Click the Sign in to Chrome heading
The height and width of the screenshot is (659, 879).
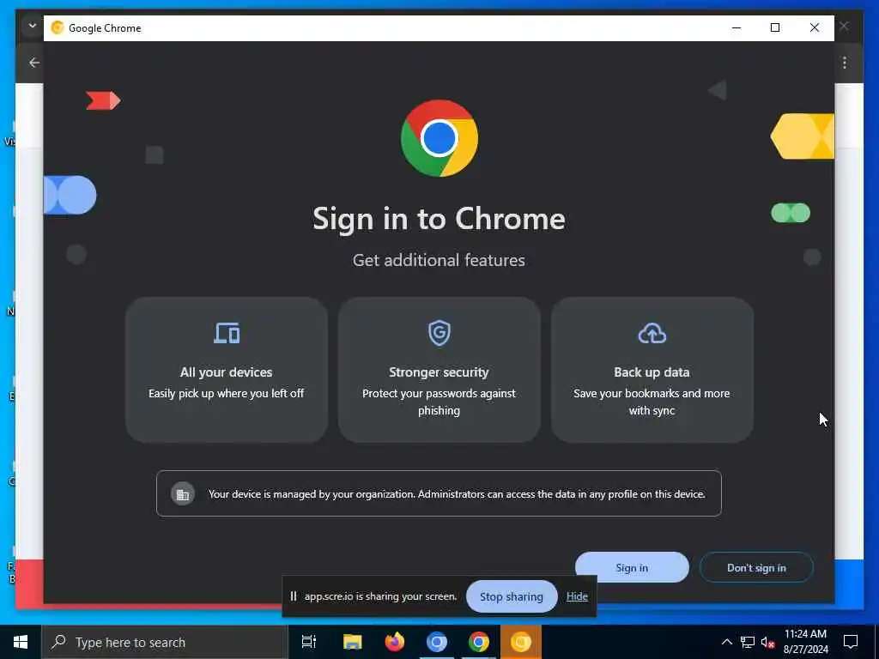click(439, 218)
